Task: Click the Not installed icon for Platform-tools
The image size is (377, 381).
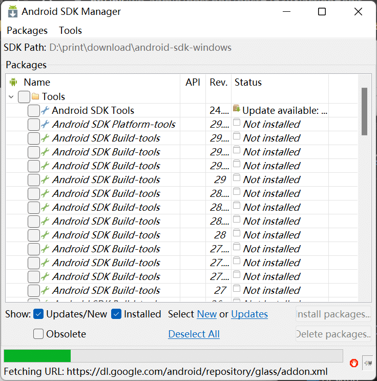Action: [x=237, y=122]
